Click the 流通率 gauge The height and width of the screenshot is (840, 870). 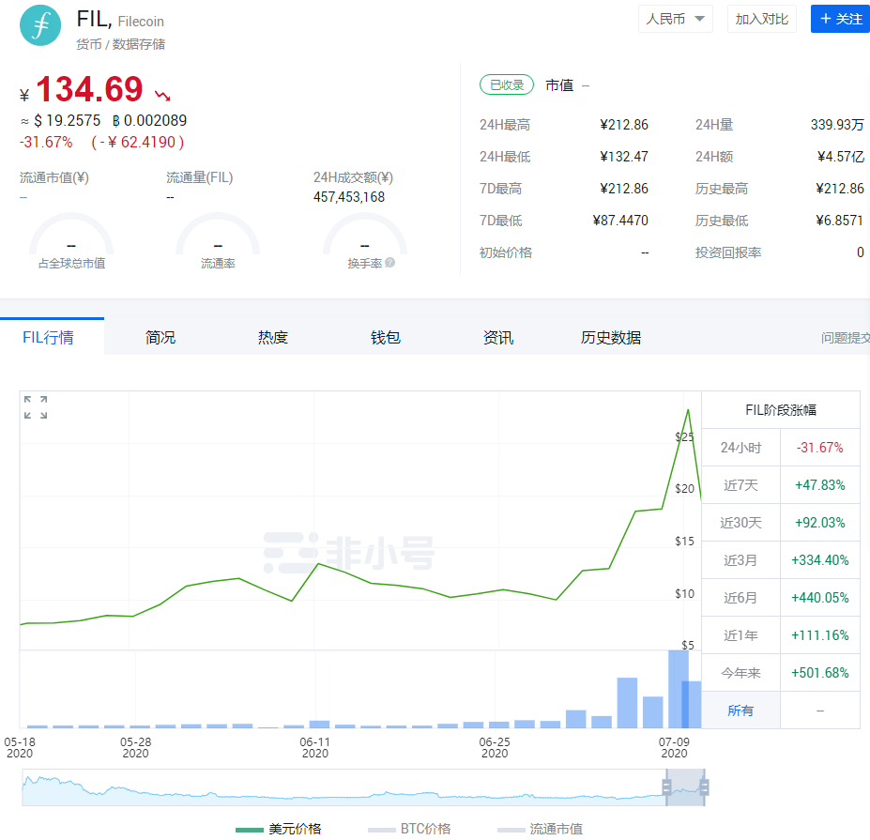[x=218, y=241]
